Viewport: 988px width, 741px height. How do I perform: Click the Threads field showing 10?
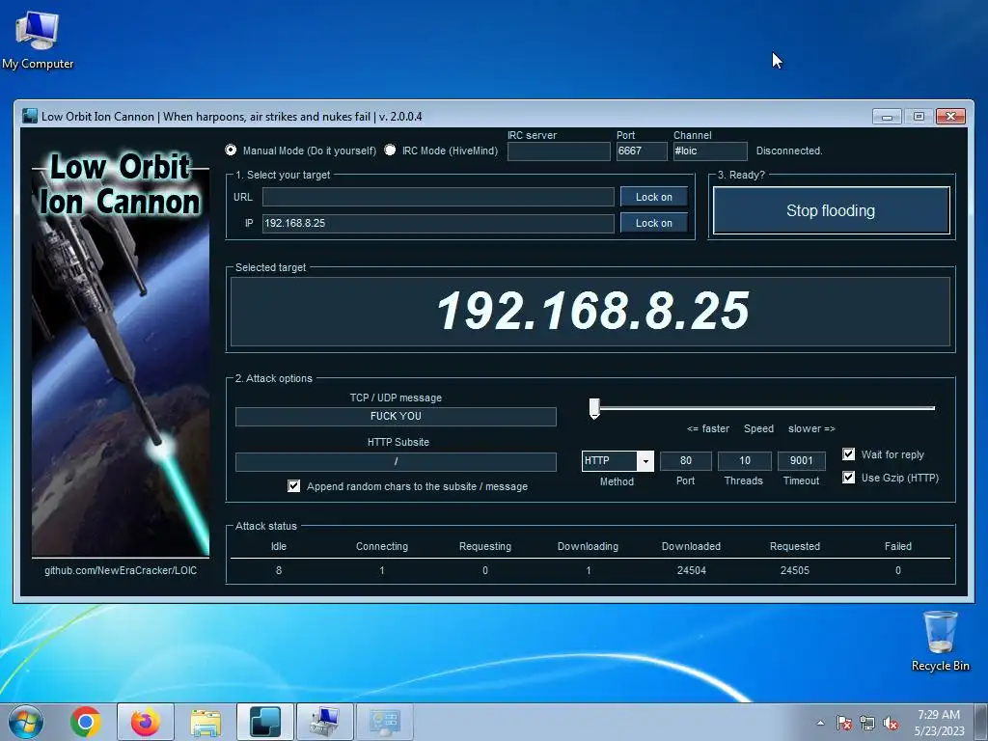click(x=744, y=460)
